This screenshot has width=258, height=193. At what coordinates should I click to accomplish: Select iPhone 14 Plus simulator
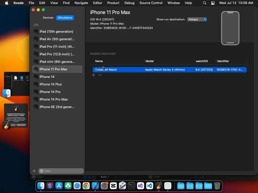tap(57, 84)
